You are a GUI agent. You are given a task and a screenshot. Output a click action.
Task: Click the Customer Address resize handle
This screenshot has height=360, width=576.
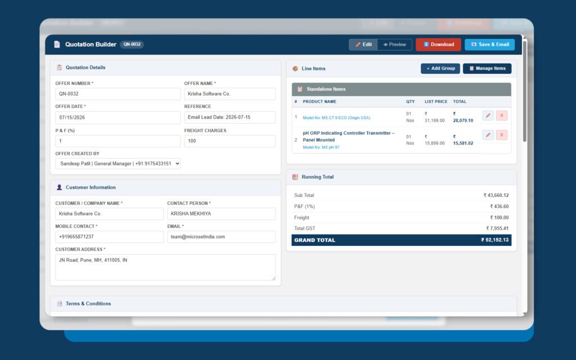(274, 279)
